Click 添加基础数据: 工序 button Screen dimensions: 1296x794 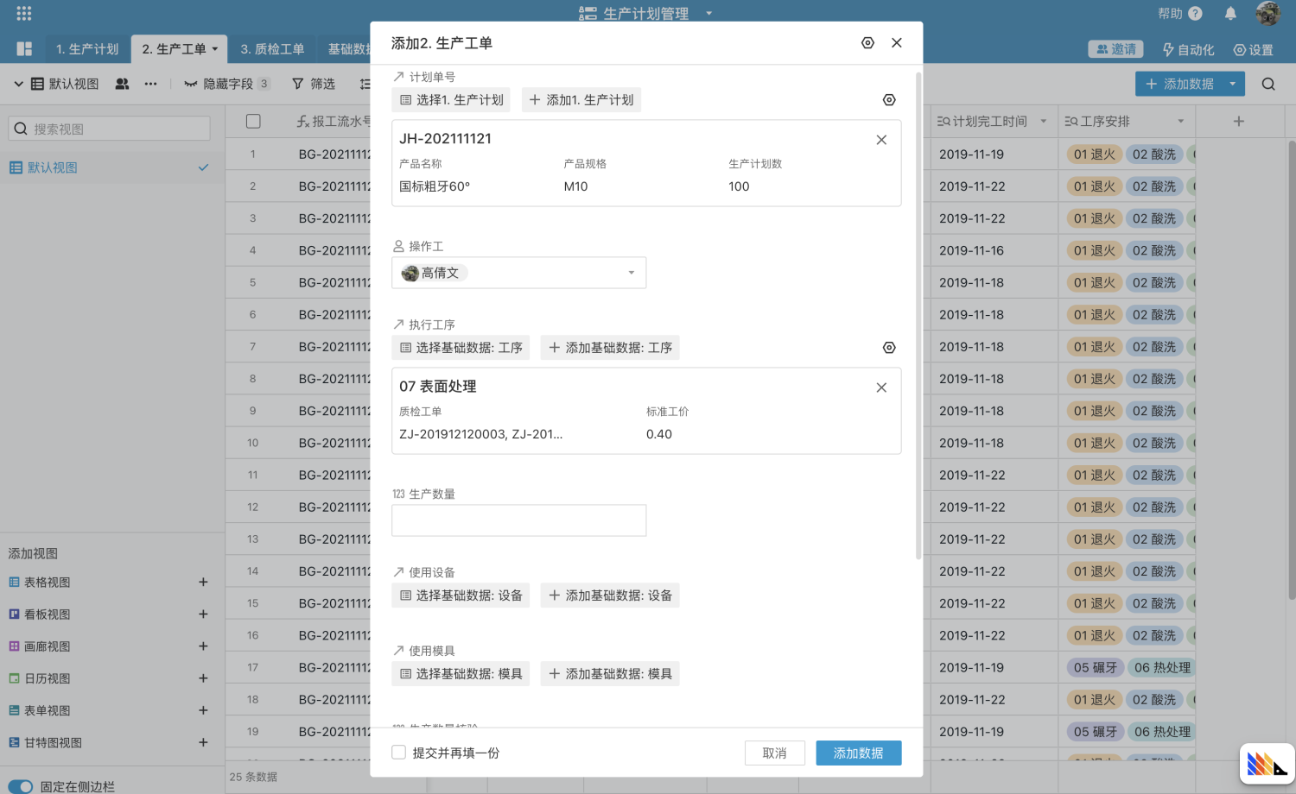pos(610,348)
